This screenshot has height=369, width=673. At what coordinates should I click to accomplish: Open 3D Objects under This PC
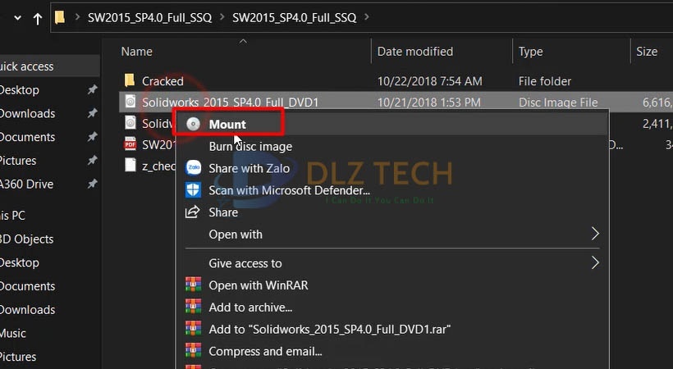click(26, 239)
